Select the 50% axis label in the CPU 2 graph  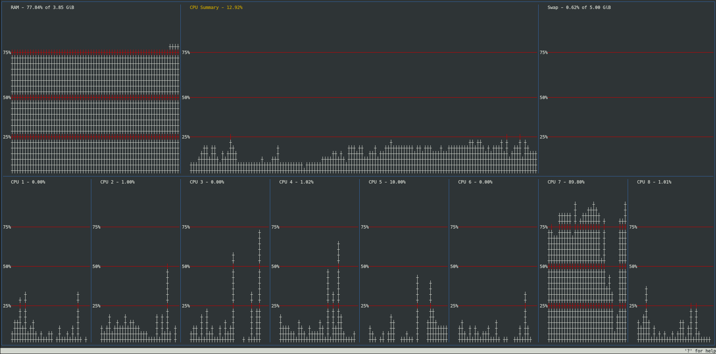(97, 267)
